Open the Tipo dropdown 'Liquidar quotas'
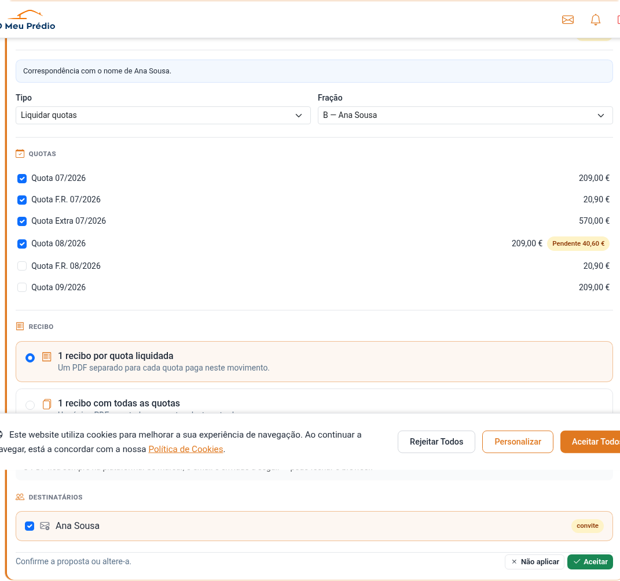This screenshot has width=620, height=581. click(163, 115)
